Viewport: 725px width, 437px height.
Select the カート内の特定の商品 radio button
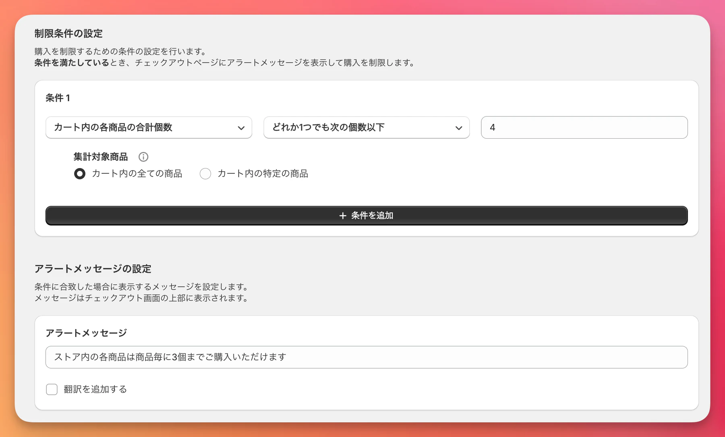coord(205,174)
